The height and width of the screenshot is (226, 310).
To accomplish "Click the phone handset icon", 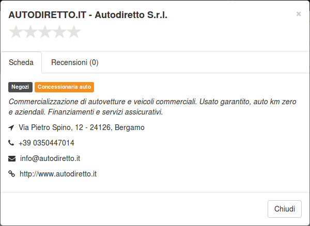I will point(11,143).
